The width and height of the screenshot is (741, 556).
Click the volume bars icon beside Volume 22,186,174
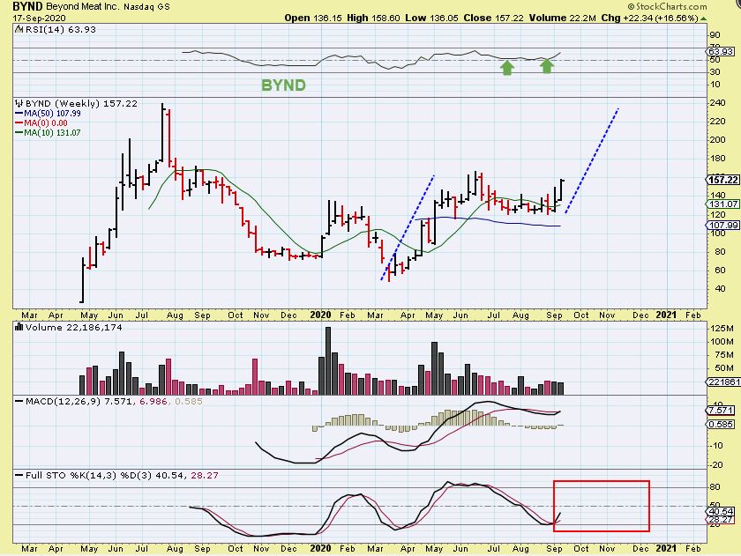(19, 327)
